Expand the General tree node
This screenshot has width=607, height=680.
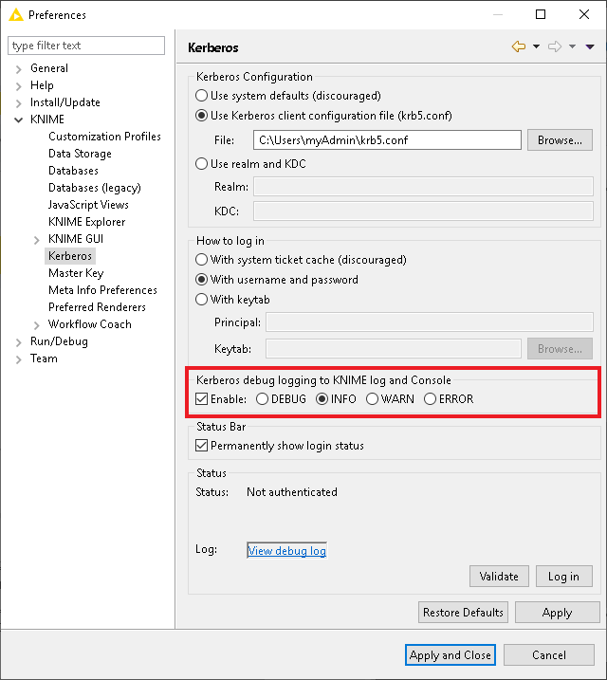click(18, 69)
